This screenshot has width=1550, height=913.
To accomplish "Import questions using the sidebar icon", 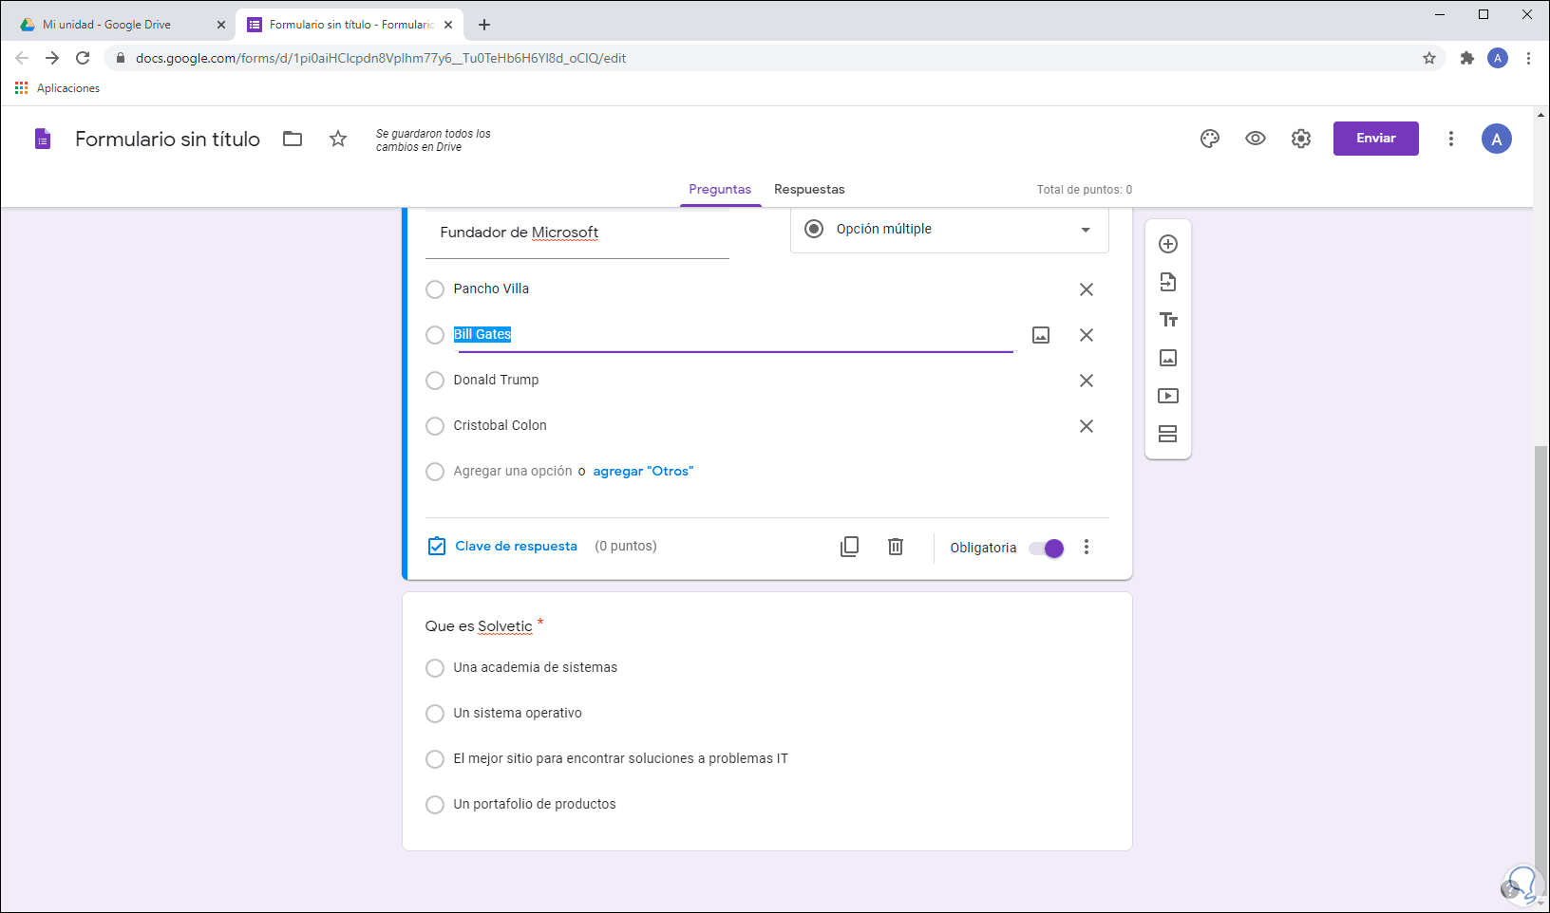I will pyautogui.click(x=1168, y=282).
